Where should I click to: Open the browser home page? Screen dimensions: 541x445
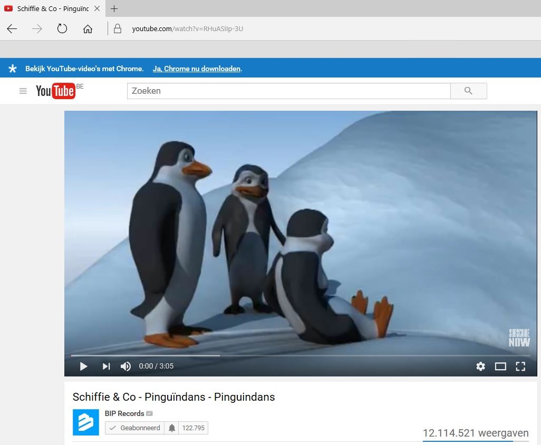coord(88,28)
